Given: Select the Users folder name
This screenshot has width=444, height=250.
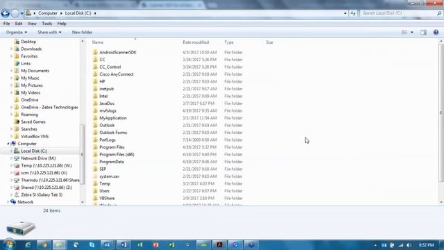Looking at the screenshot, I should 104,191.
